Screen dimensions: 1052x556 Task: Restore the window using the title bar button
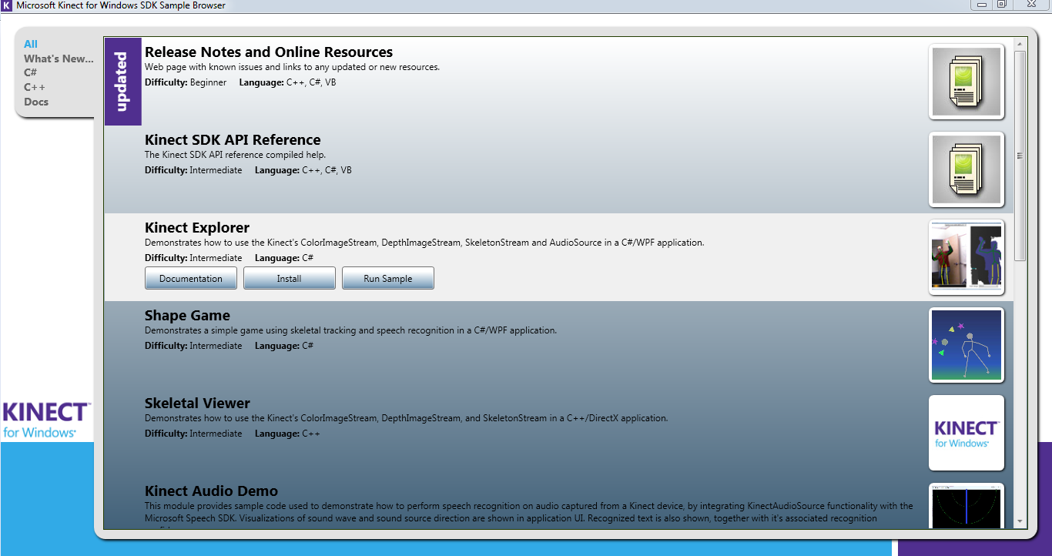coord(1001,4)
